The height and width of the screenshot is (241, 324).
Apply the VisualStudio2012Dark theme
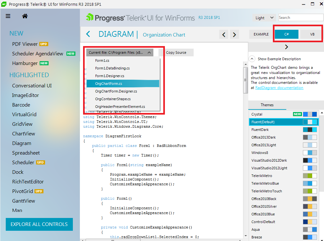click(x=283, y=160)
